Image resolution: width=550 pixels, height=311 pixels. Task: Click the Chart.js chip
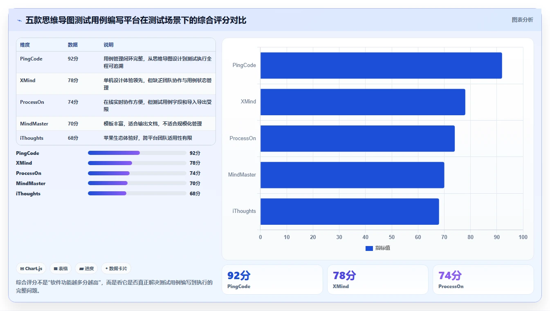point(31,268)
